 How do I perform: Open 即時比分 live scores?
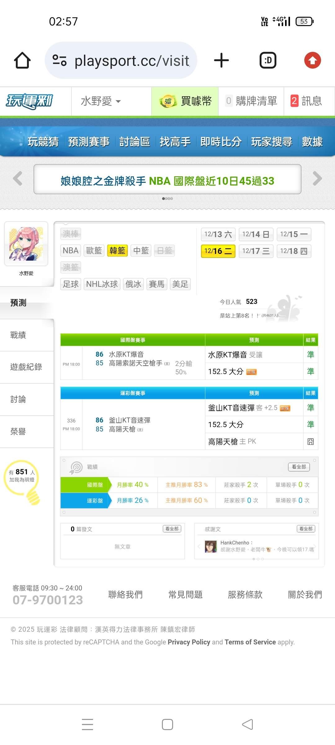pyautogui.click(x=221, y=142)
